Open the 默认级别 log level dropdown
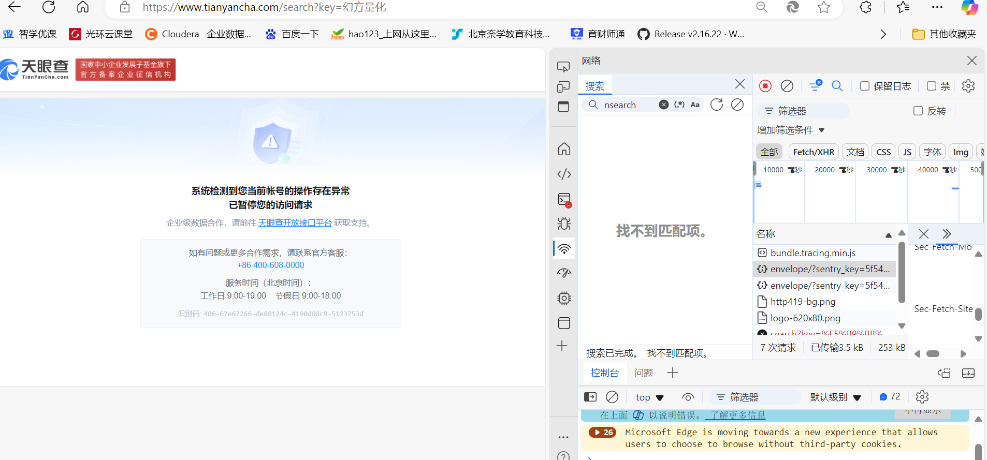The height and width of the screenshot is (460, 987). pyautogui.click(x=835, y=397)
